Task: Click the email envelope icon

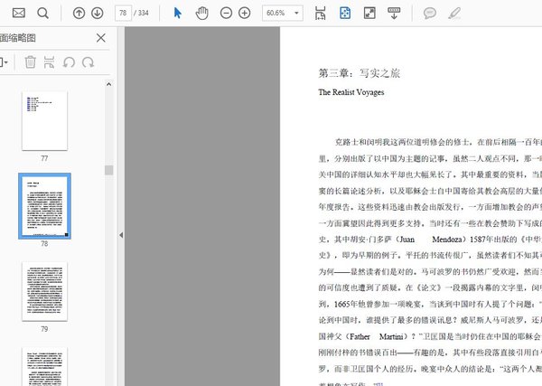Action: coord(17,14)
